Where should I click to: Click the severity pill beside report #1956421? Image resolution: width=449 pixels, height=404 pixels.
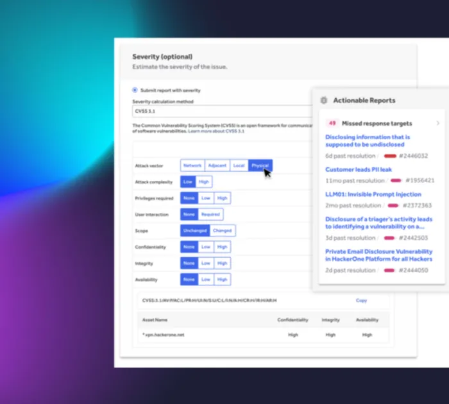(x=396, y=181)
